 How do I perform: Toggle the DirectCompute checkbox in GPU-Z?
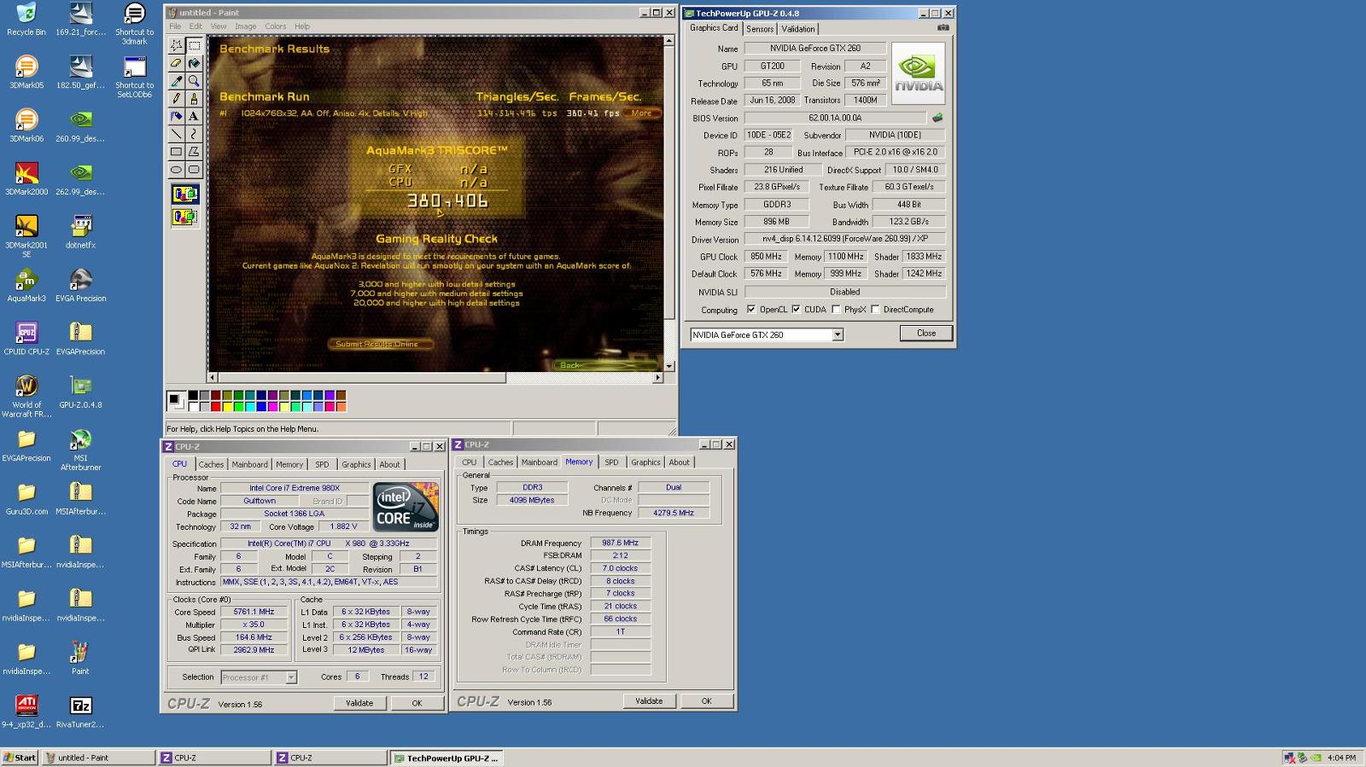(x=875, y=310)
